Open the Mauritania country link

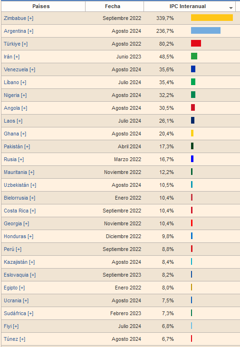click(15, 172)
